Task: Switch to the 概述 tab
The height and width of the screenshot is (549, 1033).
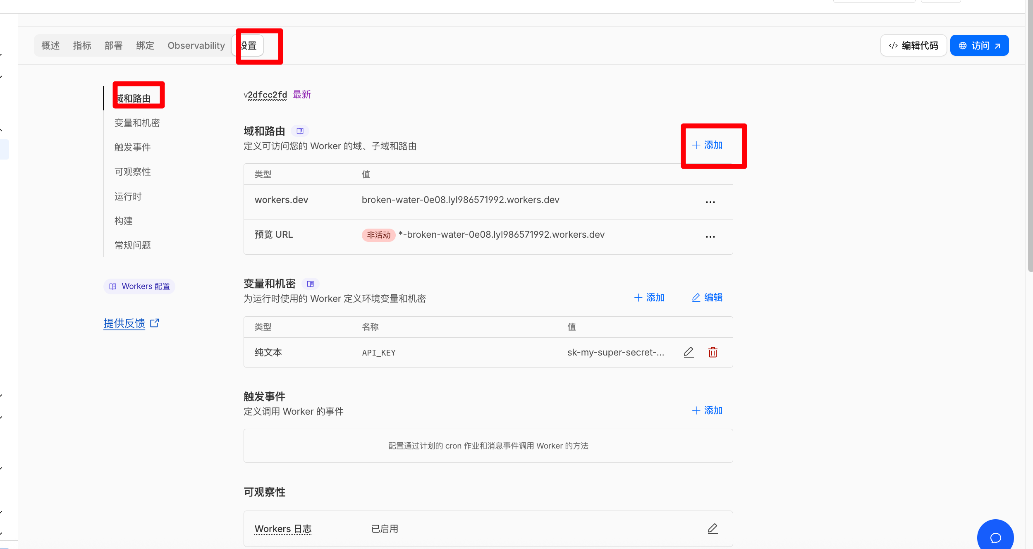Action: [x=50, y=45]
